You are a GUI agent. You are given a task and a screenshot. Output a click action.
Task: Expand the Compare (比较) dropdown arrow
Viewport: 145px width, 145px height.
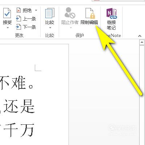(50, 28)
